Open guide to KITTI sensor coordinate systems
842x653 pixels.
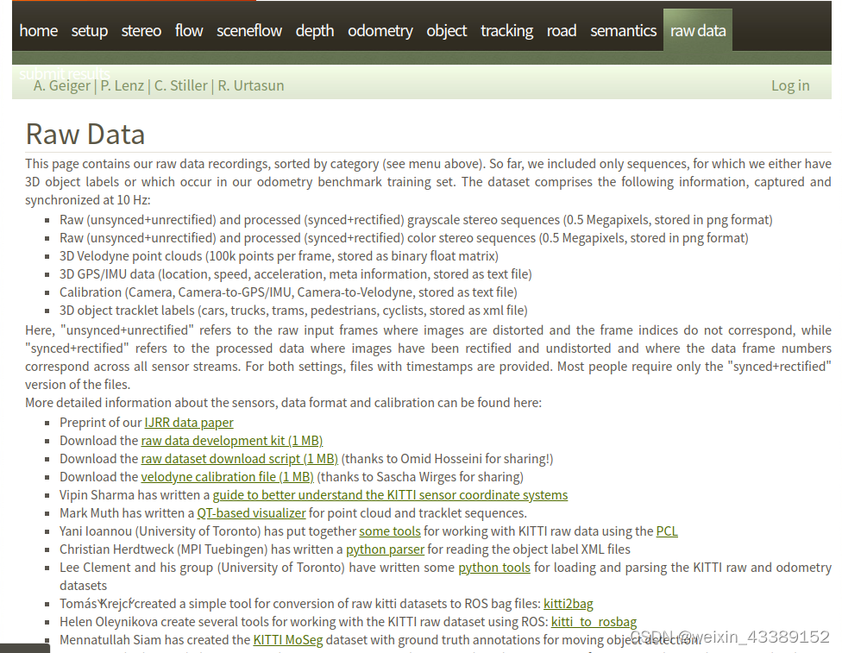point(390,495)
